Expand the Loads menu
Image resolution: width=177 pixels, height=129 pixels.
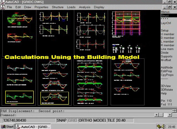point(71,7)
